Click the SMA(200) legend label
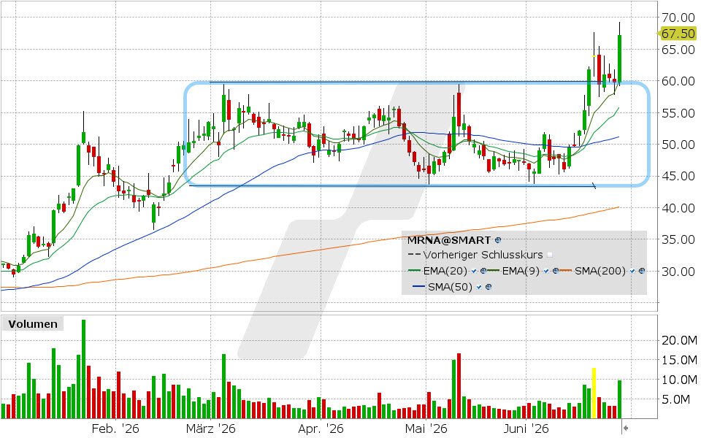Image resolution: width=701 pixels, height=438 pixels. (600, 271)
